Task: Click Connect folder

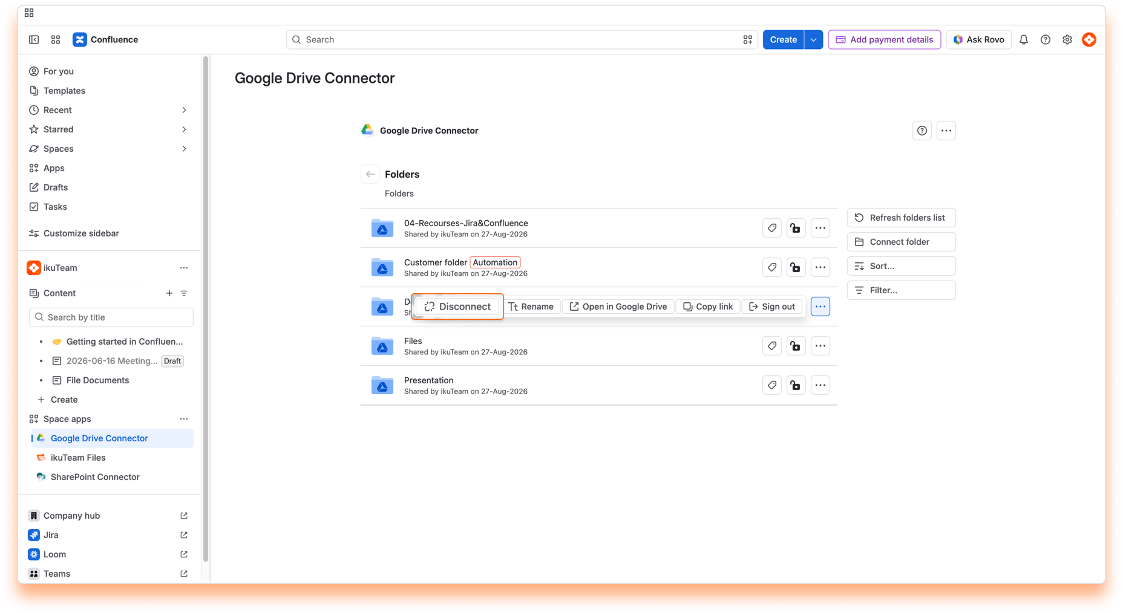Action: tap(901, 242)
